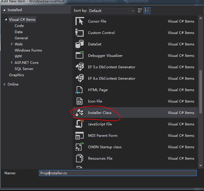Choose the Icon File item name
Screen dimensions: 204x191
pyautogui.click(x=95, y=101)
